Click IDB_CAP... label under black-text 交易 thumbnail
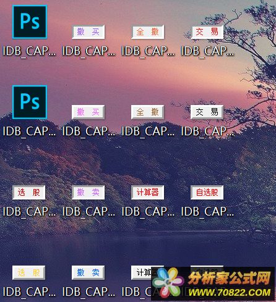This screenshot has height=302, width=276. (x=207, y=132)
